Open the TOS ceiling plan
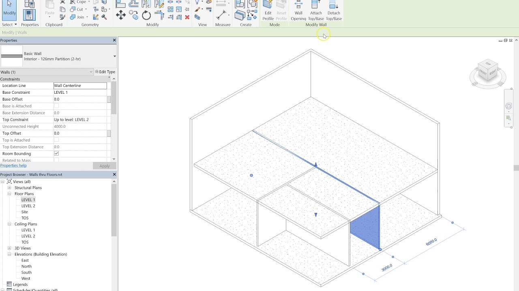The height and width of the screenshot is (291, 519). point(25,242)
